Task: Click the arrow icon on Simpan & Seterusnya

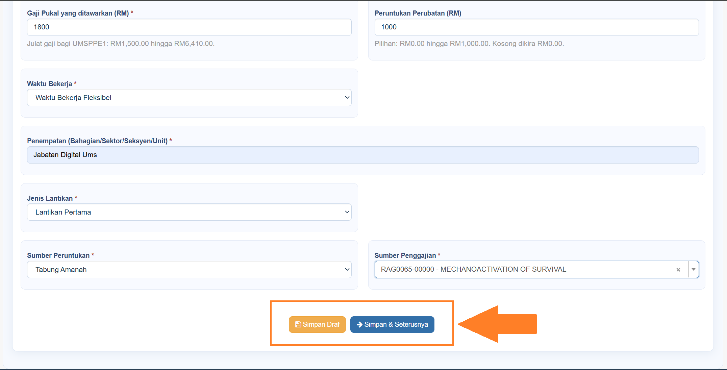Action: (x=360, y=324)
